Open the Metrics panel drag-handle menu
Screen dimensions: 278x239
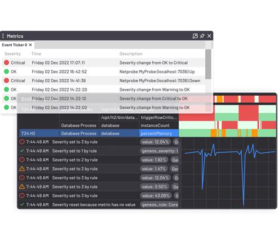(x=3, y=36)
